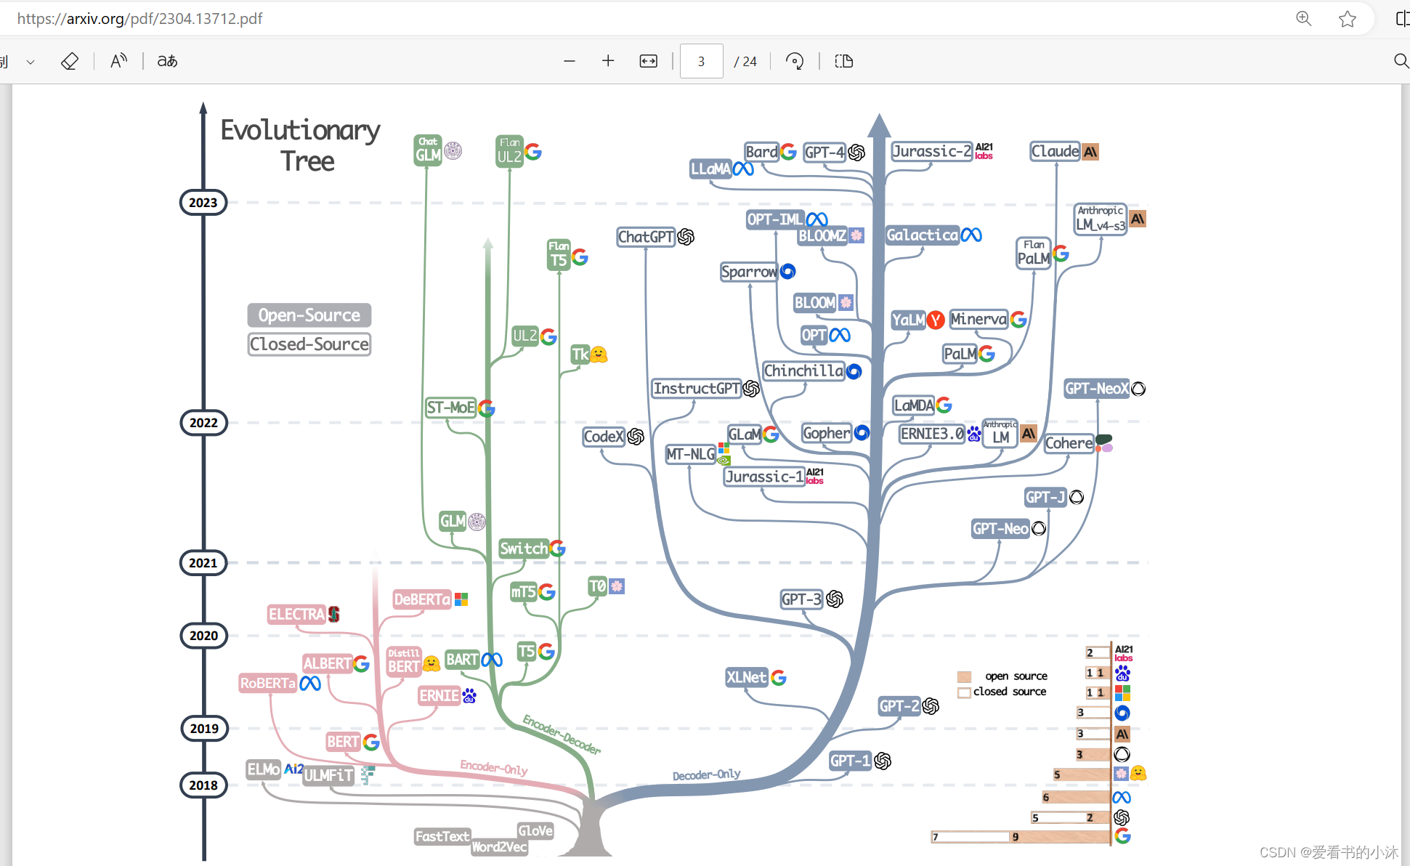Click the Encoder-Decoder branch label
This screenshot has width=1410, height=866.
point(562,735)
